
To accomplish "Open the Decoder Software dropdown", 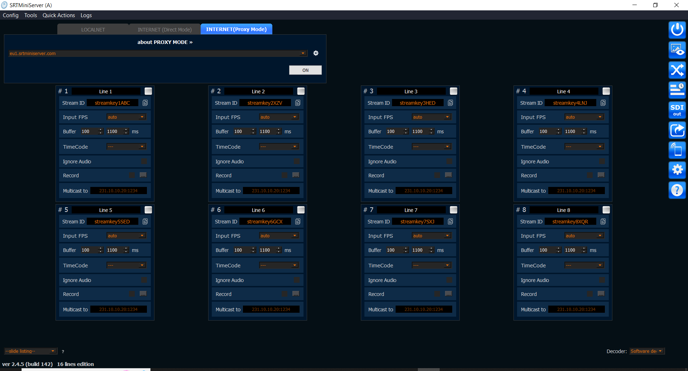I will pyautogui.click(x=647, y=351).
